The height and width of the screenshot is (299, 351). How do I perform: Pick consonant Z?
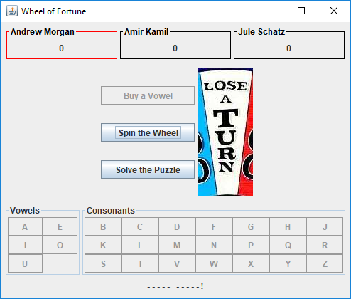pos(325,263)
